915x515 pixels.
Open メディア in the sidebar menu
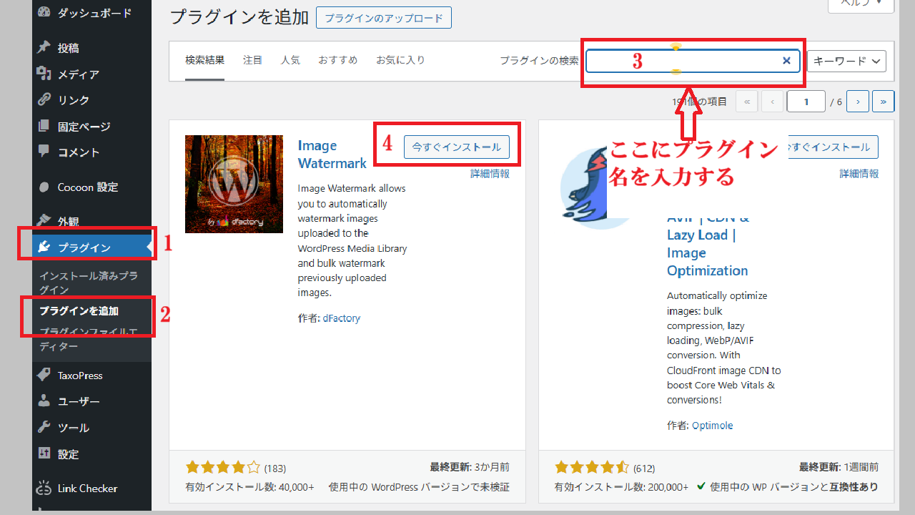pos(78,74)
